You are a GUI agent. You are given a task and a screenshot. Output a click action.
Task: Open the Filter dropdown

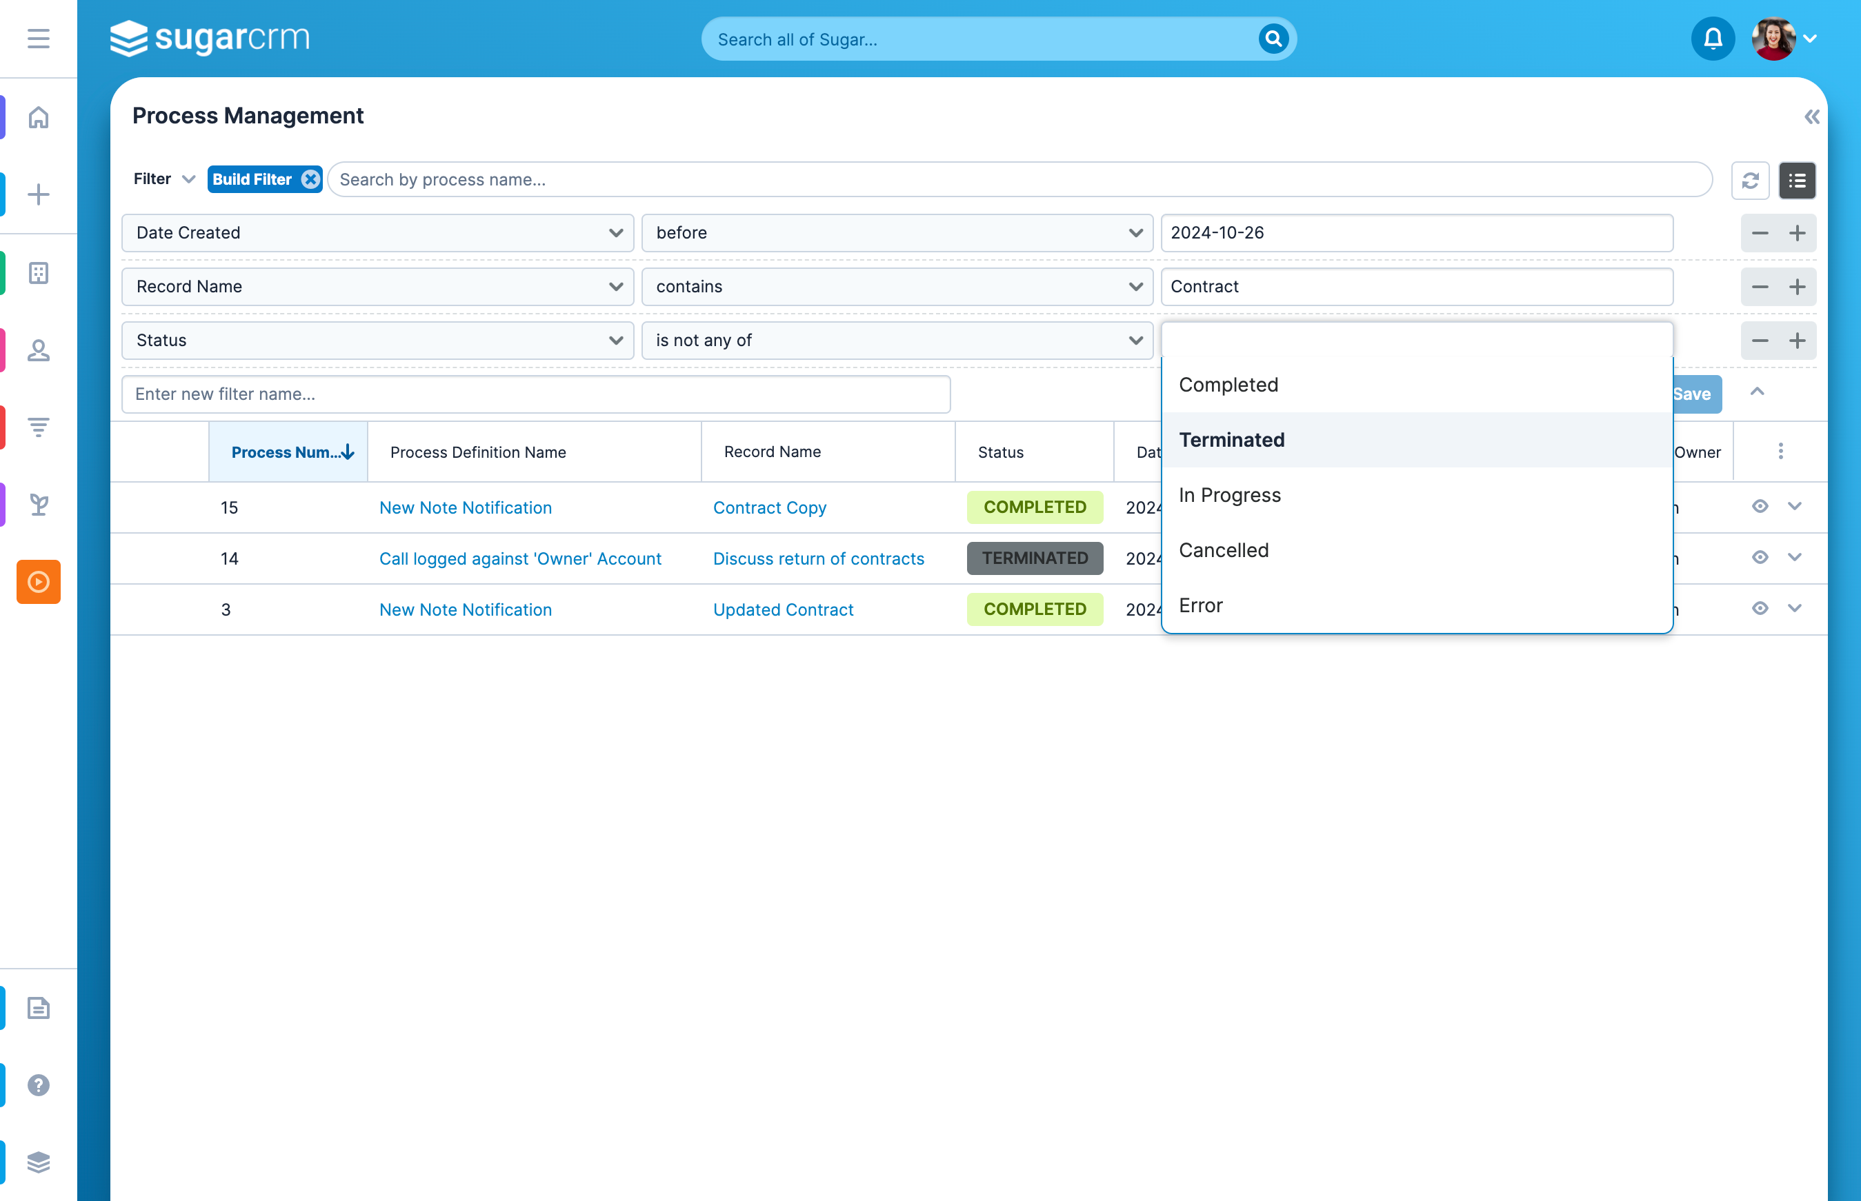click(164, 179)
